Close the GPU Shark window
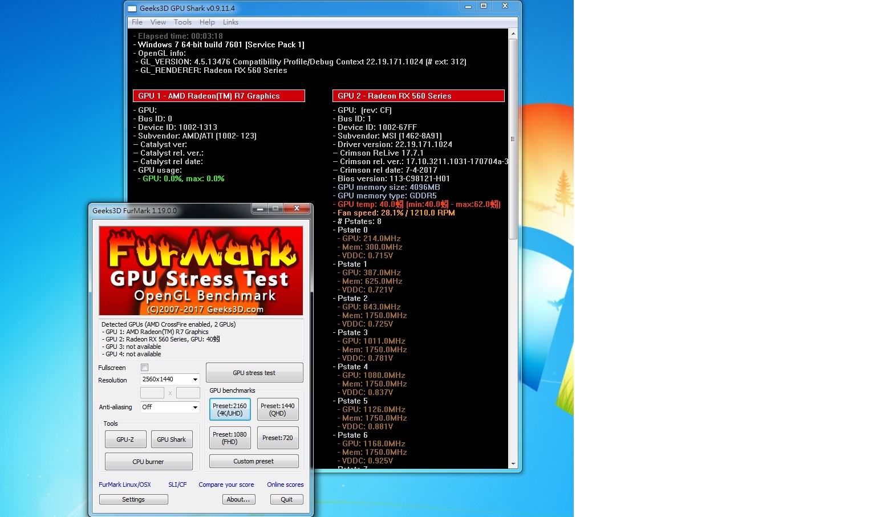Viewport: 876px width, 517px height. tap(505, 6)
